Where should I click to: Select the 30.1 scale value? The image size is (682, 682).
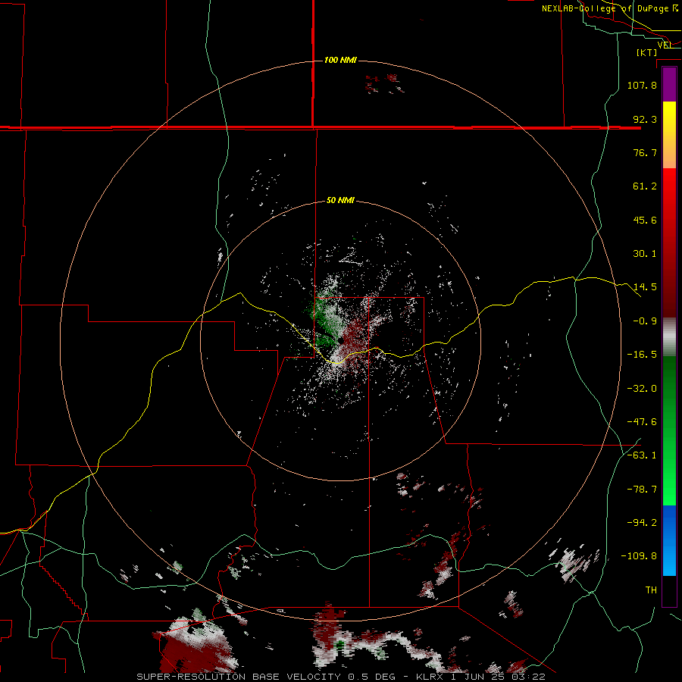tap(645, 254)
